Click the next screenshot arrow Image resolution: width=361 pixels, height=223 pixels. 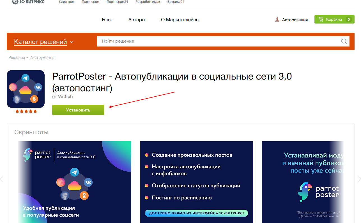(359, 179)
